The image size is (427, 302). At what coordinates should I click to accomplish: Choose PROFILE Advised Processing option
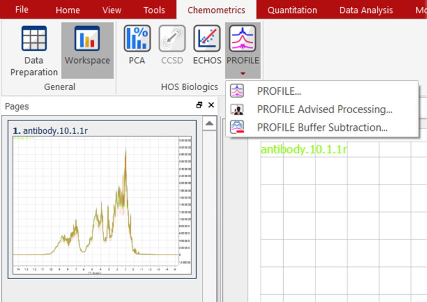(x=324, y=109)
